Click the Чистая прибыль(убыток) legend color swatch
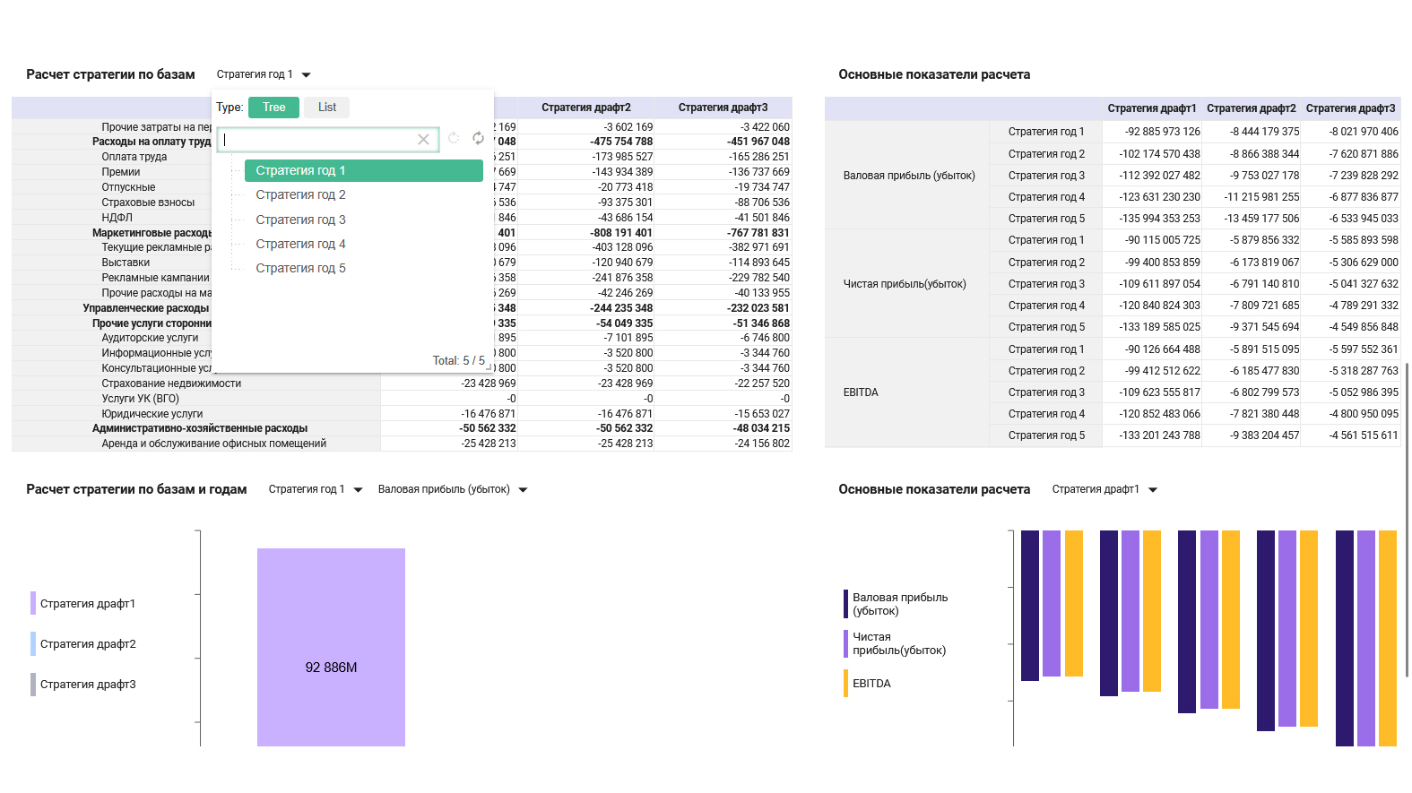Viewport: 1412px width, 793px height. (x=845, y=643)
